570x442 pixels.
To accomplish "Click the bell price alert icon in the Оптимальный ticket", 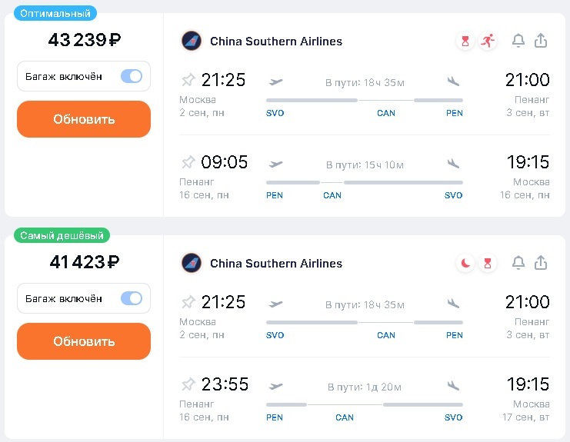I will pyautogui.click(x=518, y=41).
